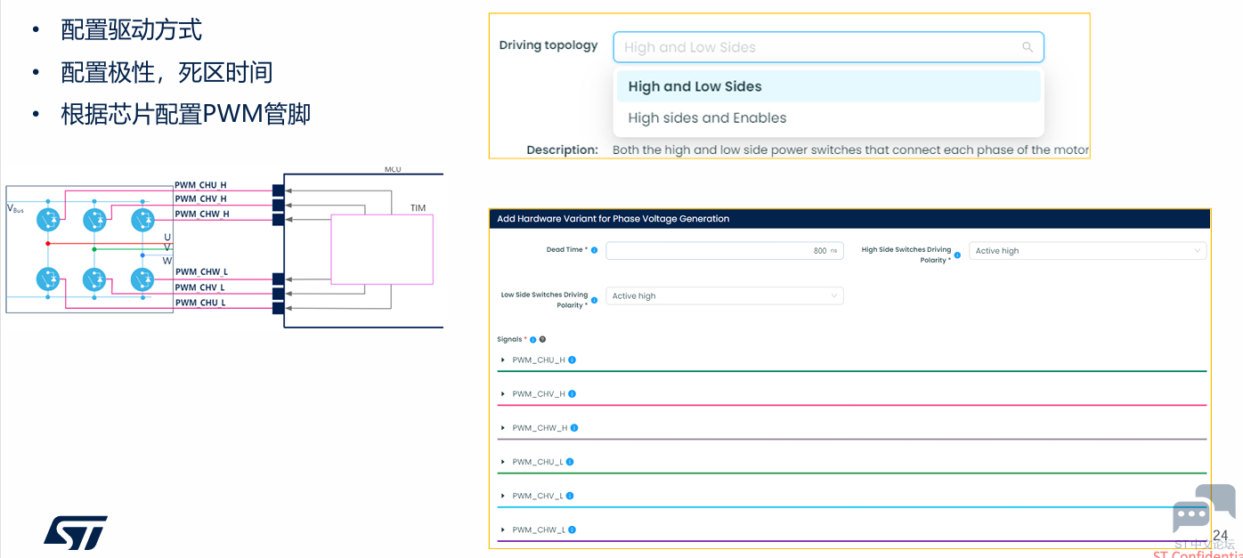
Task: Click info icon beside High Side Switches Polarity
Action: pyautogui.click(x=957, y=255)
